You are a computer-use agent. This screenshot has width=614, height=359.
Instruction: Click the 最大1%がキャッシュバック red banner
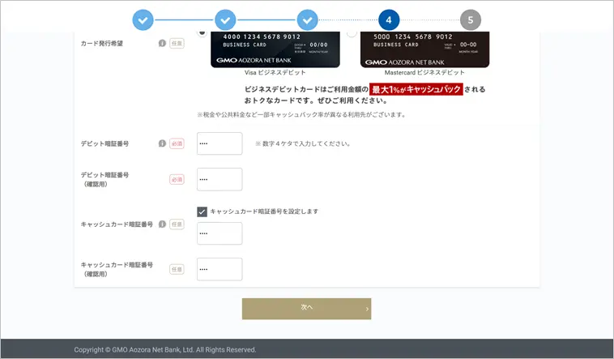pos(416,89)
